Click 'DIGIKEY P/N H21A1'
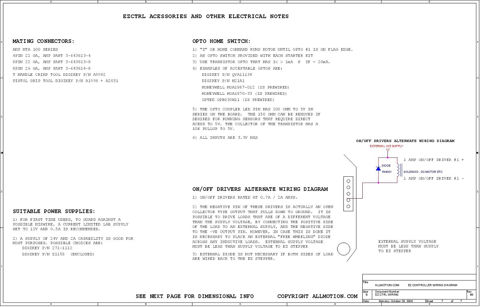This screenshot has height=307, width=480. (223, 81)
